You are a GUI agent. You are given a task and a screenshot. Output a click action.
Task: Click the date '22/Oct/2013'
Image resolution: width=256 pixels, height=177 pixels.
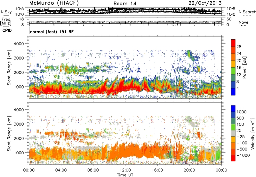205,3
